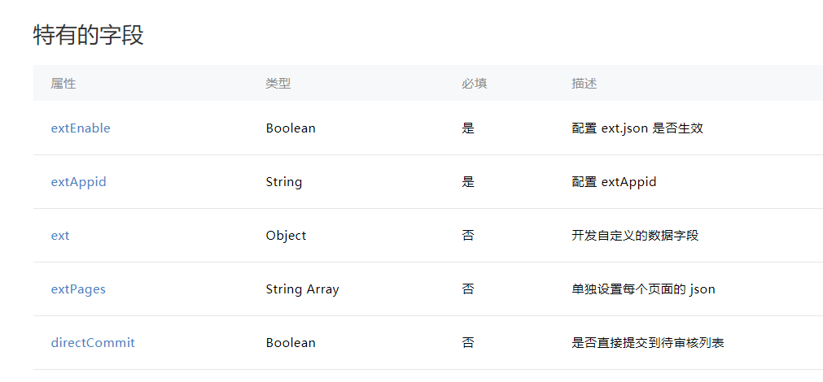Click the Object type cell
Image resolution: width=823 pixels, height=382 pixels.
click(x=286, y=236)
